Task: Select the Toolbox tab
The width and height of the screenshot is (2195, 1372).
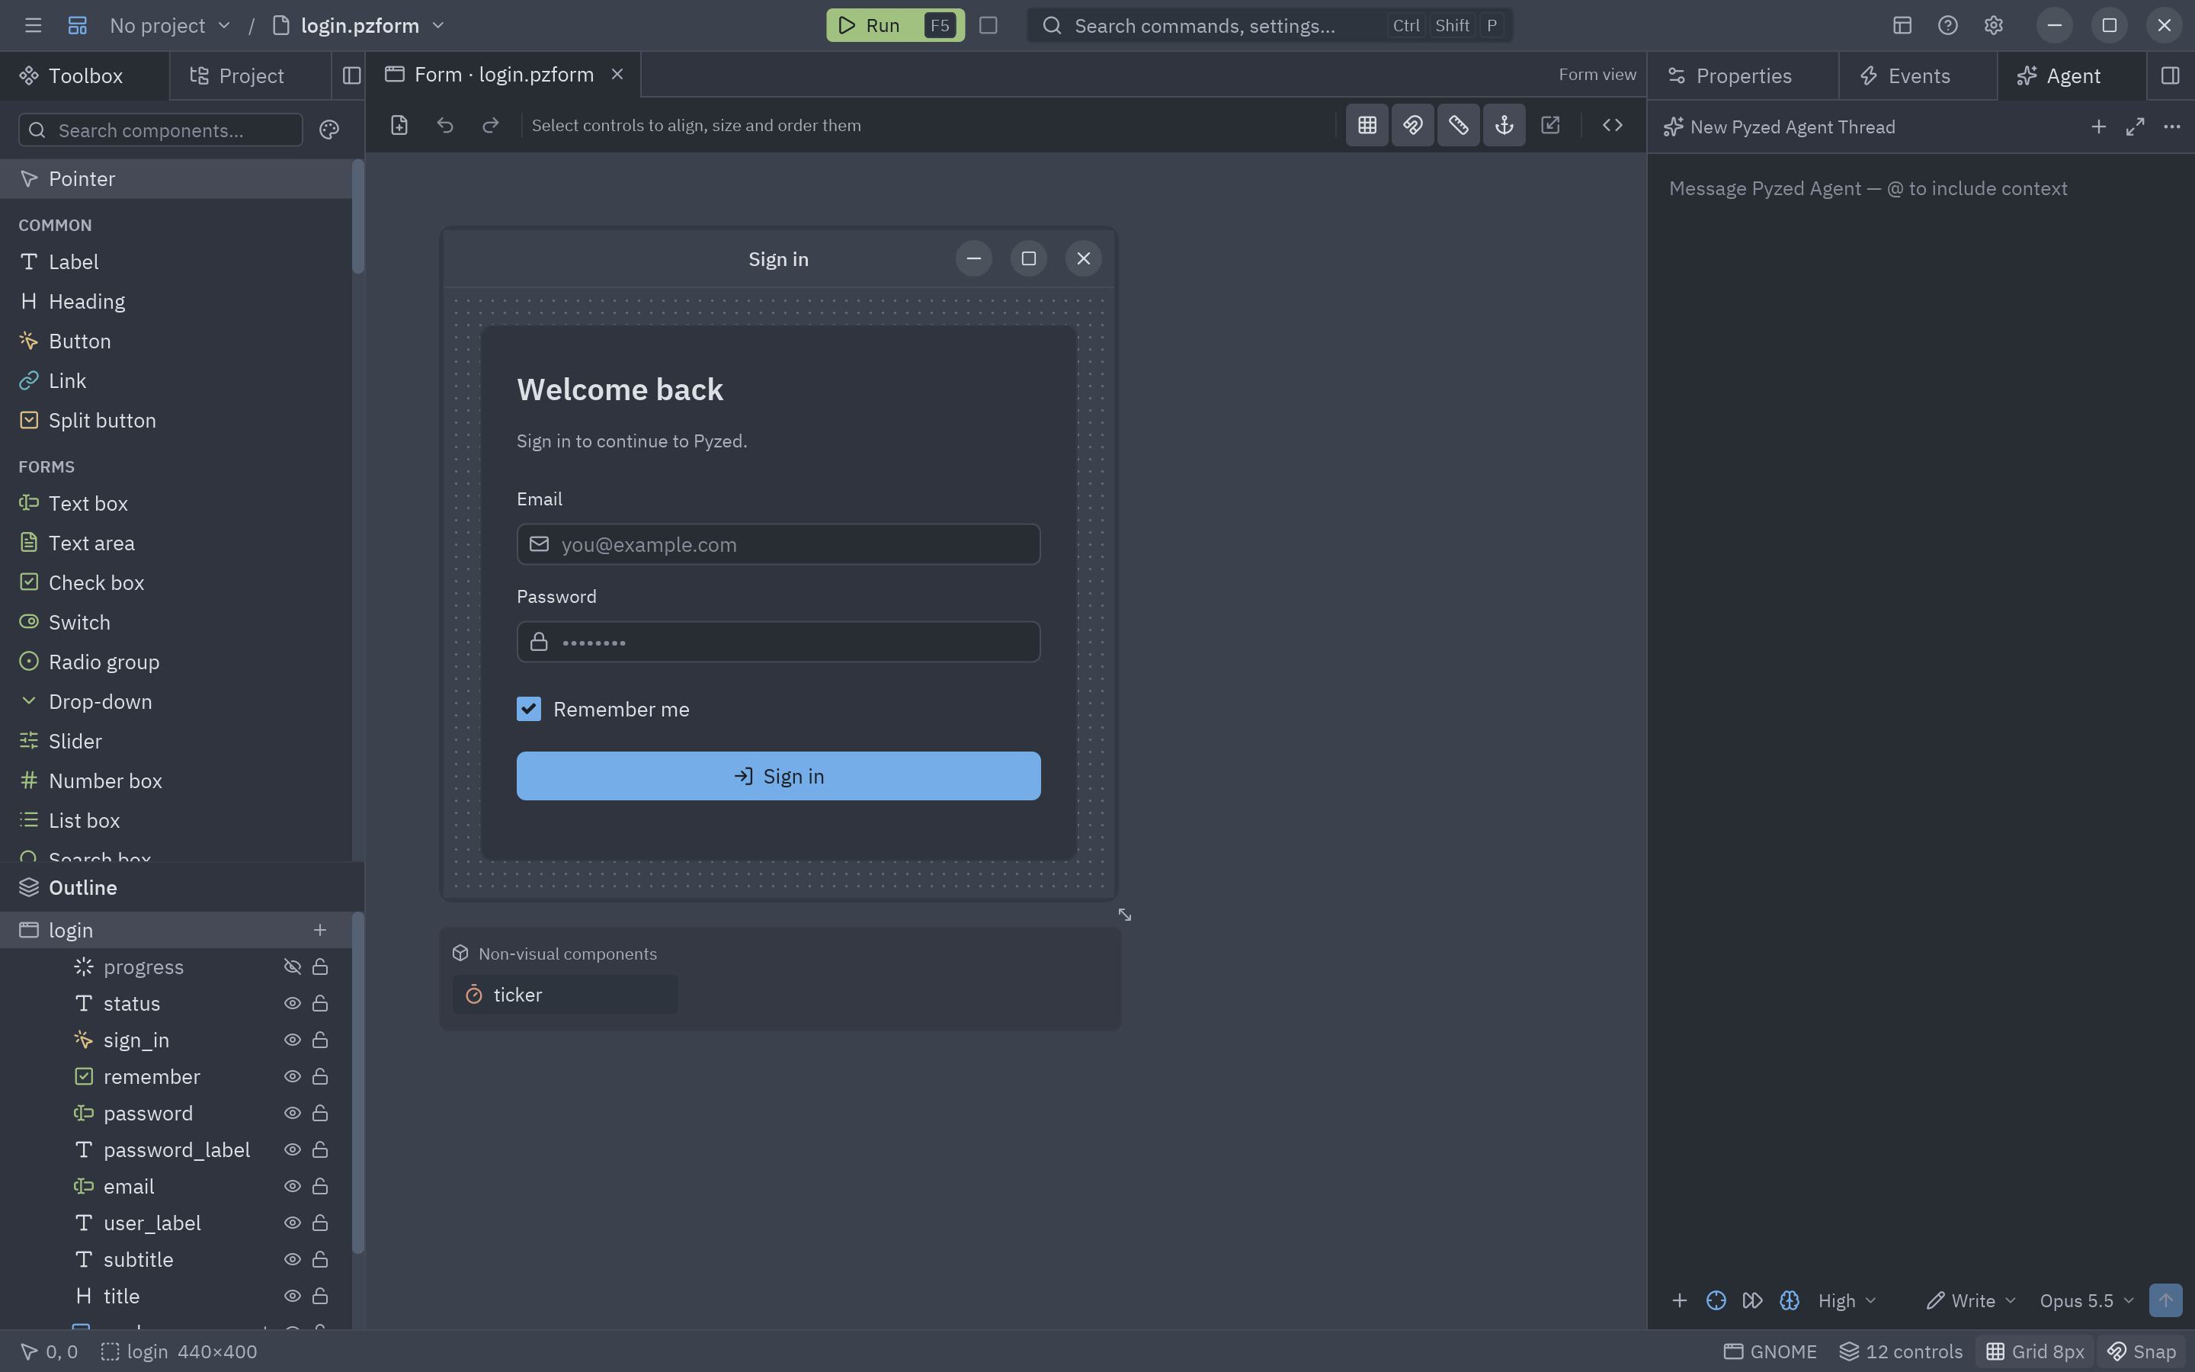Action: 85,75
